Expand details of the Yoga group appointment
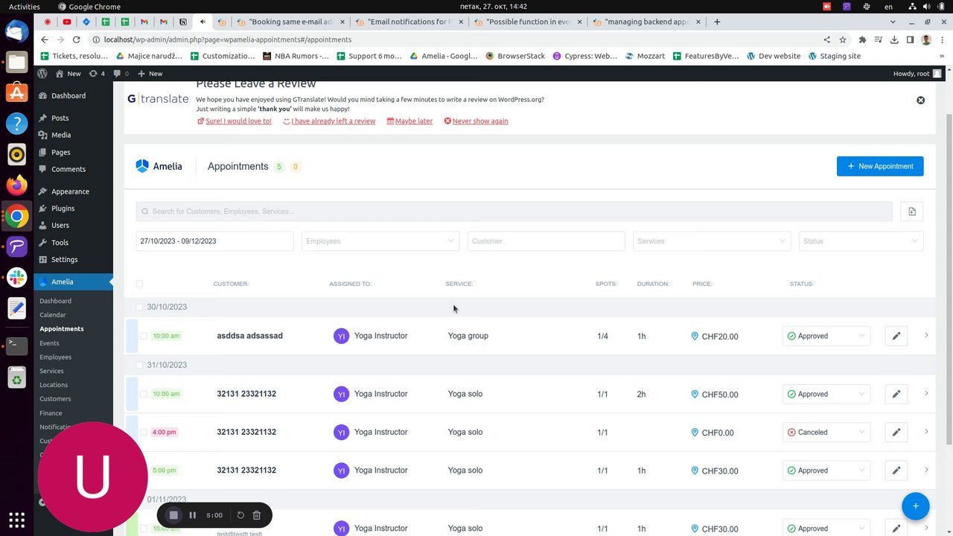Viewport: 953px width, 536px height. point(926,336)
